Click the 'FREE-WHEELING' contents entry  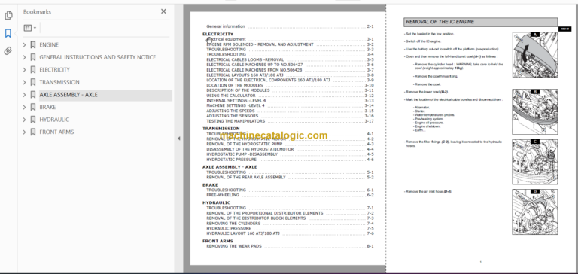click(x=223, y=195)
